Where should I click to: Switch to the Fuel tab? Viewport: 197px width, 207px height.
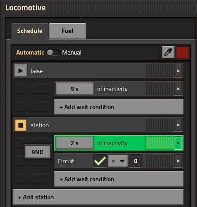67,31
